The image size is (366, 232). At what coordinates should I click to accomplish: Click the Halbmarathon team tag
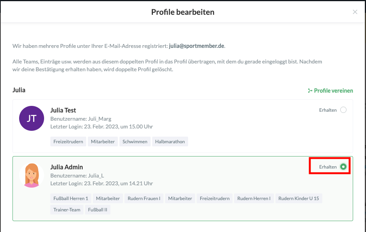pos(170,142)
